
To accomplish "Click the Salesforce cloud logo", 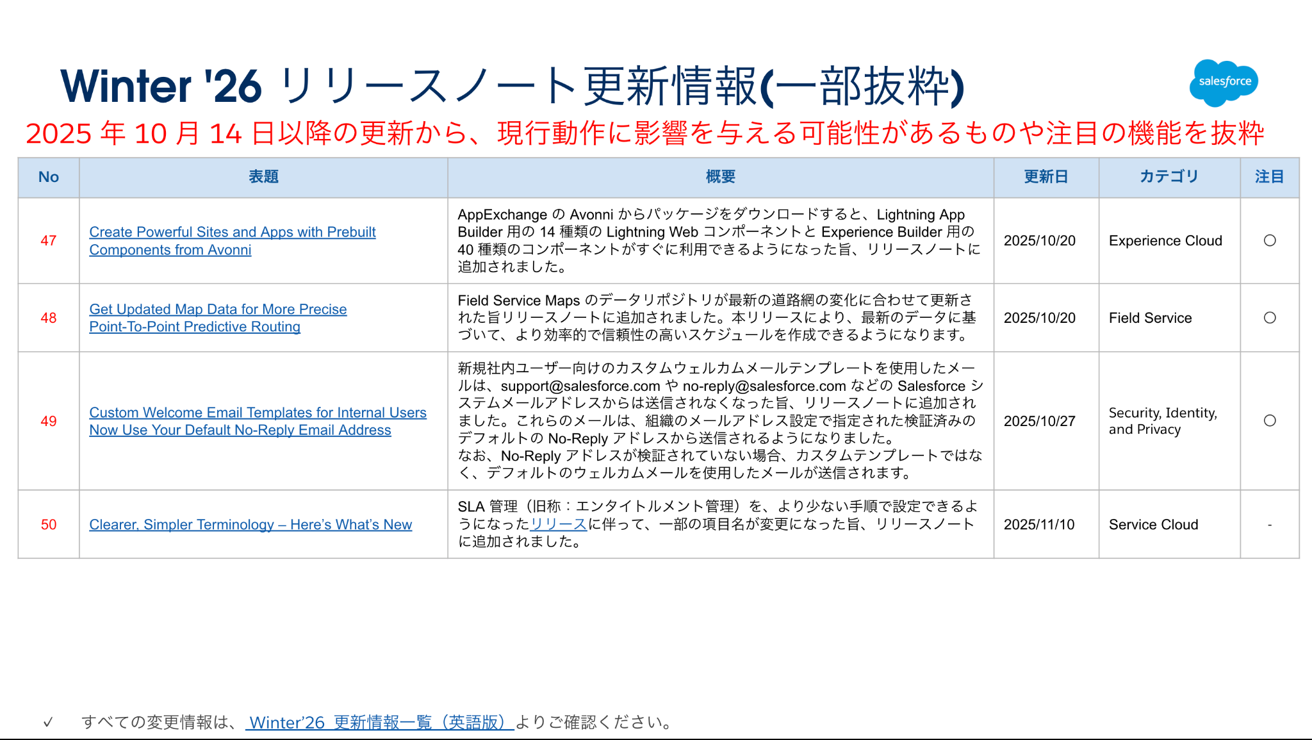I will coord(1224,82).
